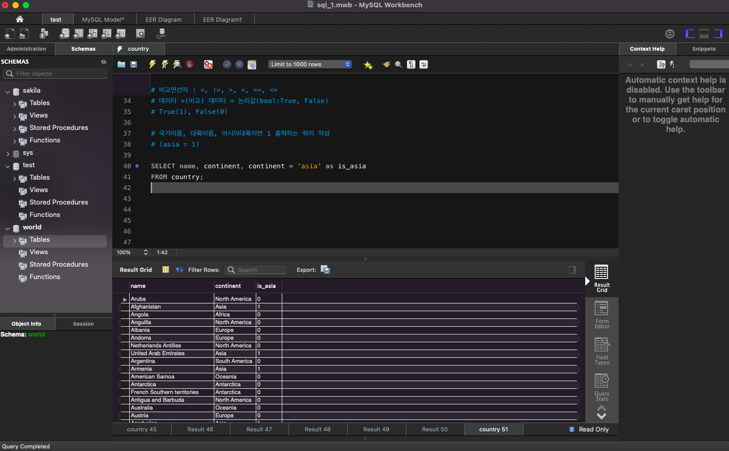This screenshot has height=451, width=729.
Task: Expand the sys schema
Action: tap(8, 153)
